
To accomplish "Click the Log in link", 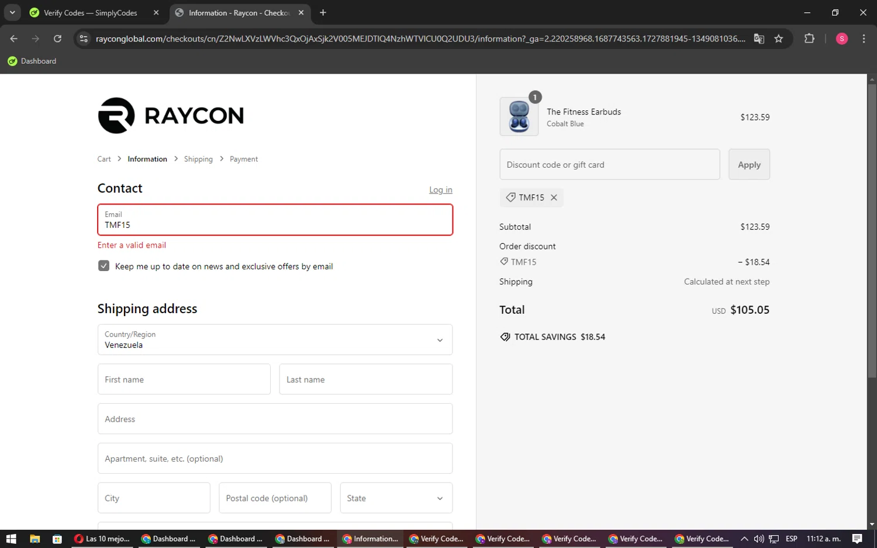I will pyautogui.click(x=441, y=190).
